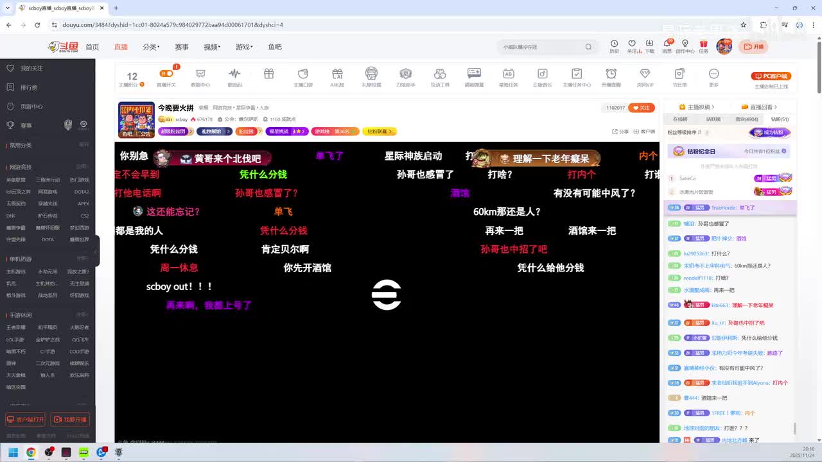Click the PC客户端 button
This screenshot has height=462, width=822.
pyautogui.click(x=771, y=76)
